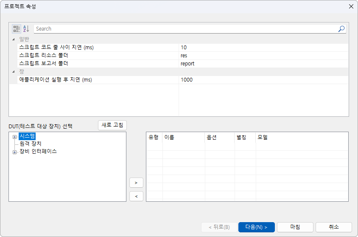Image resolution: width=358 pixels, height=237 pixels.
Task: Expand the 장비 인터페이스 tree node
Action: 14,152
